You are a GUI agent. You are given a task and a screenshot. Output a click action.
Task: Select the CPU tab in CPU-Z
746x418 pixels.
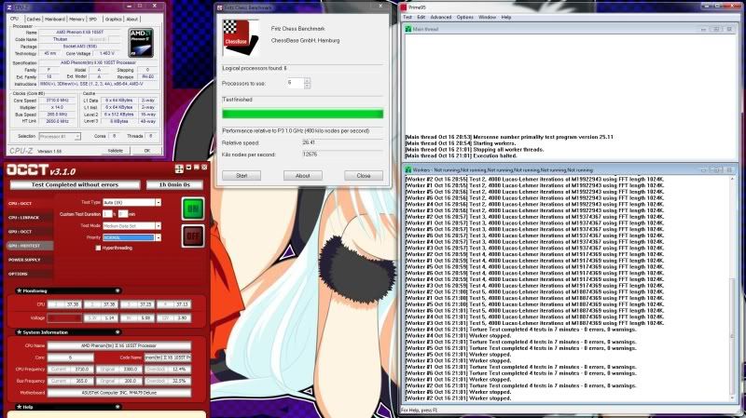(15, 19)
